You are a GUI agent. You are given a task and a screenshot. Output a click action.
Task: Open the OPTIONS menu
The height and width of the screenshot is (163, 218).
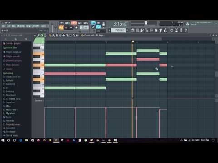(x=36, y=26)
